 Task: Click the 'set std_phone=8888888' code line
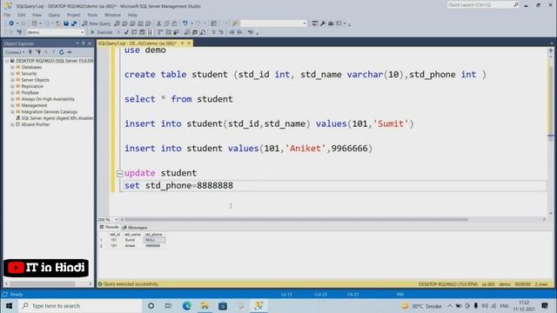click(178, 185)
